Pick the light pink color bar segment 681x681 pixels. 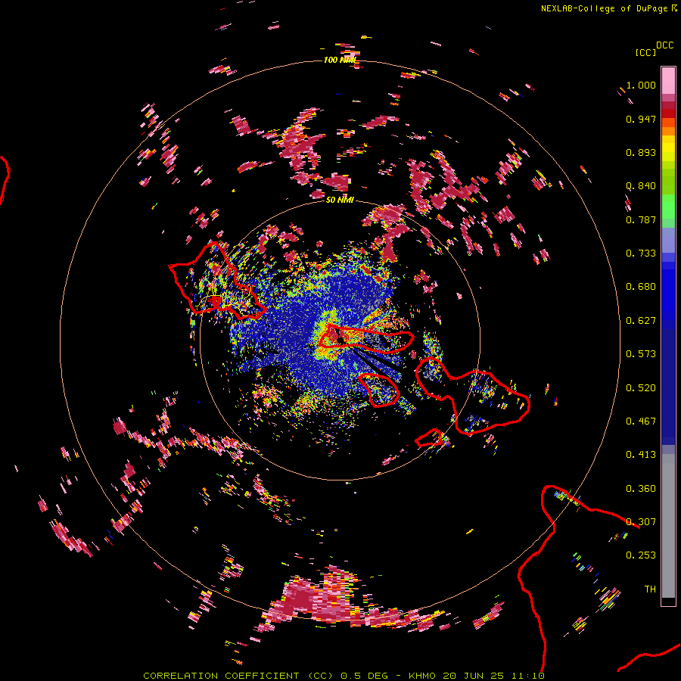click(668, 81)
